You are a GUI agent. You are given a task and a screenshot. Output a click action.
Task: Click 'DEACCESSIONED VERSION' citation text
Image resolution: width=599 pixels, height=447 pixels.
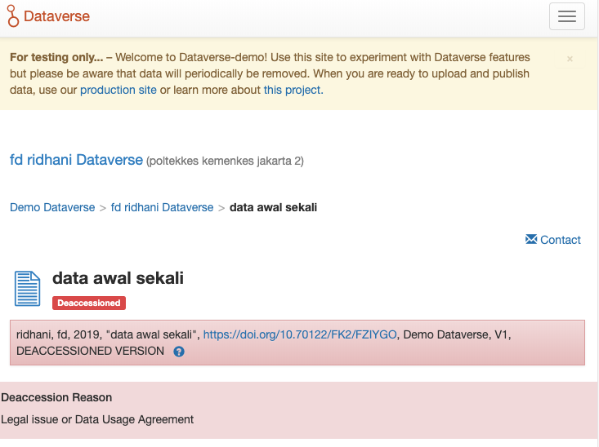(90, 352)
